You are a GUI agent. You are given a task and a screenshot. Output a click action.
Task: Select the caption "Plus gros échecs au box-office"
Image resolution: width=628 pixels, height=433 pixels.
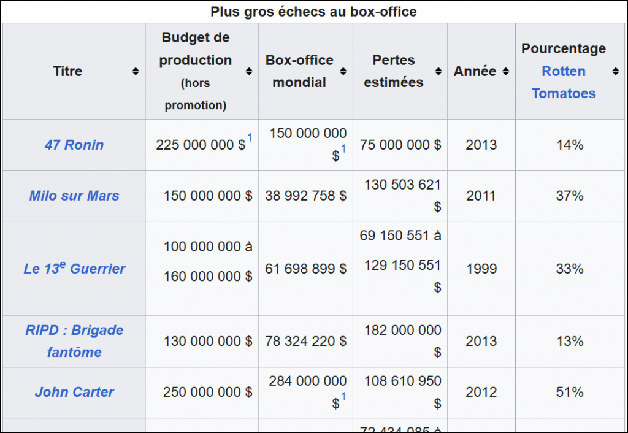point(313,12)
